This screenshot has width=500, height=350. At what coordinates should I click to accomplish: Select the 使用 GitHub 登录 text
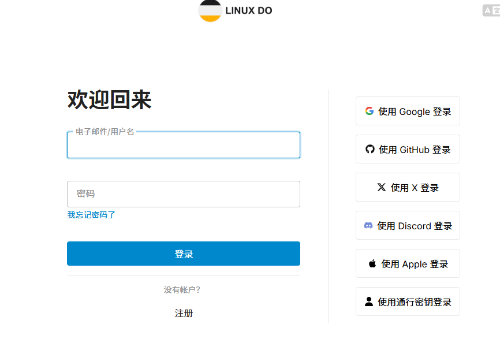coord(415,150)
